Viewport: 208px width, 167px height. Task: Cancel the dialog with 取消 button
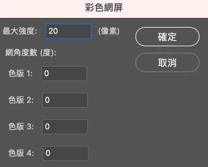coord(167,62)
